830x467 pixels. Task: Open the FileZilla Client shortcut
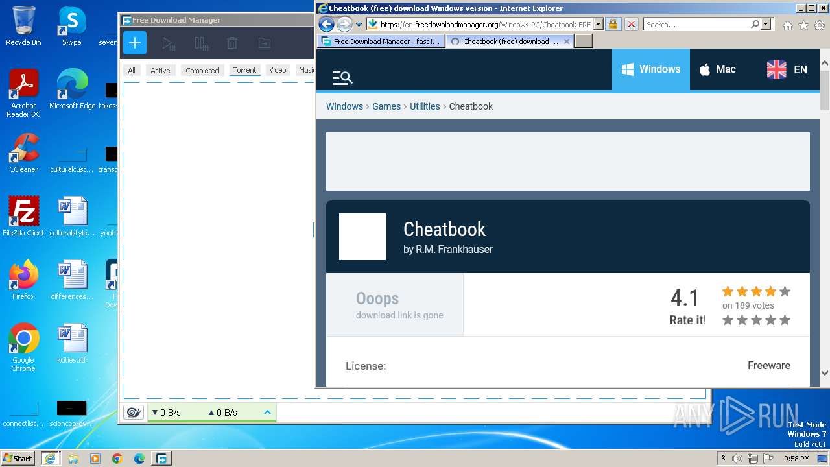(23, 216)
